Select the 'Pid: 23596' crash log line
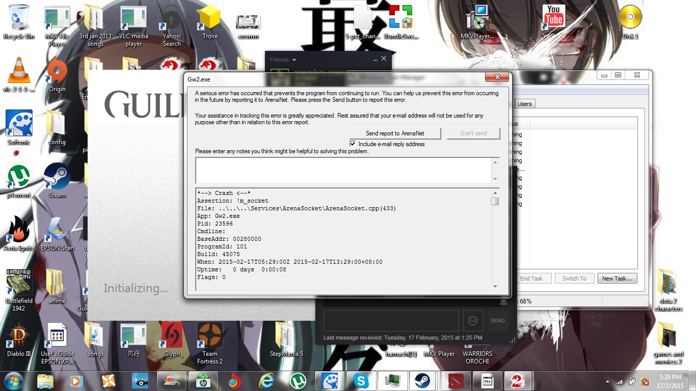This screenshot has height=391, width=696. coord(215,224)
